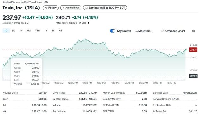
Task: Open the Earnings call at 5:30 PM EDT button
Action: [x=105, y=8]
